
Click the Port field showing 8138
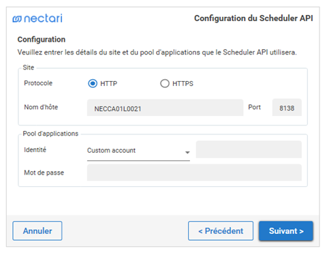pos(287,108)
